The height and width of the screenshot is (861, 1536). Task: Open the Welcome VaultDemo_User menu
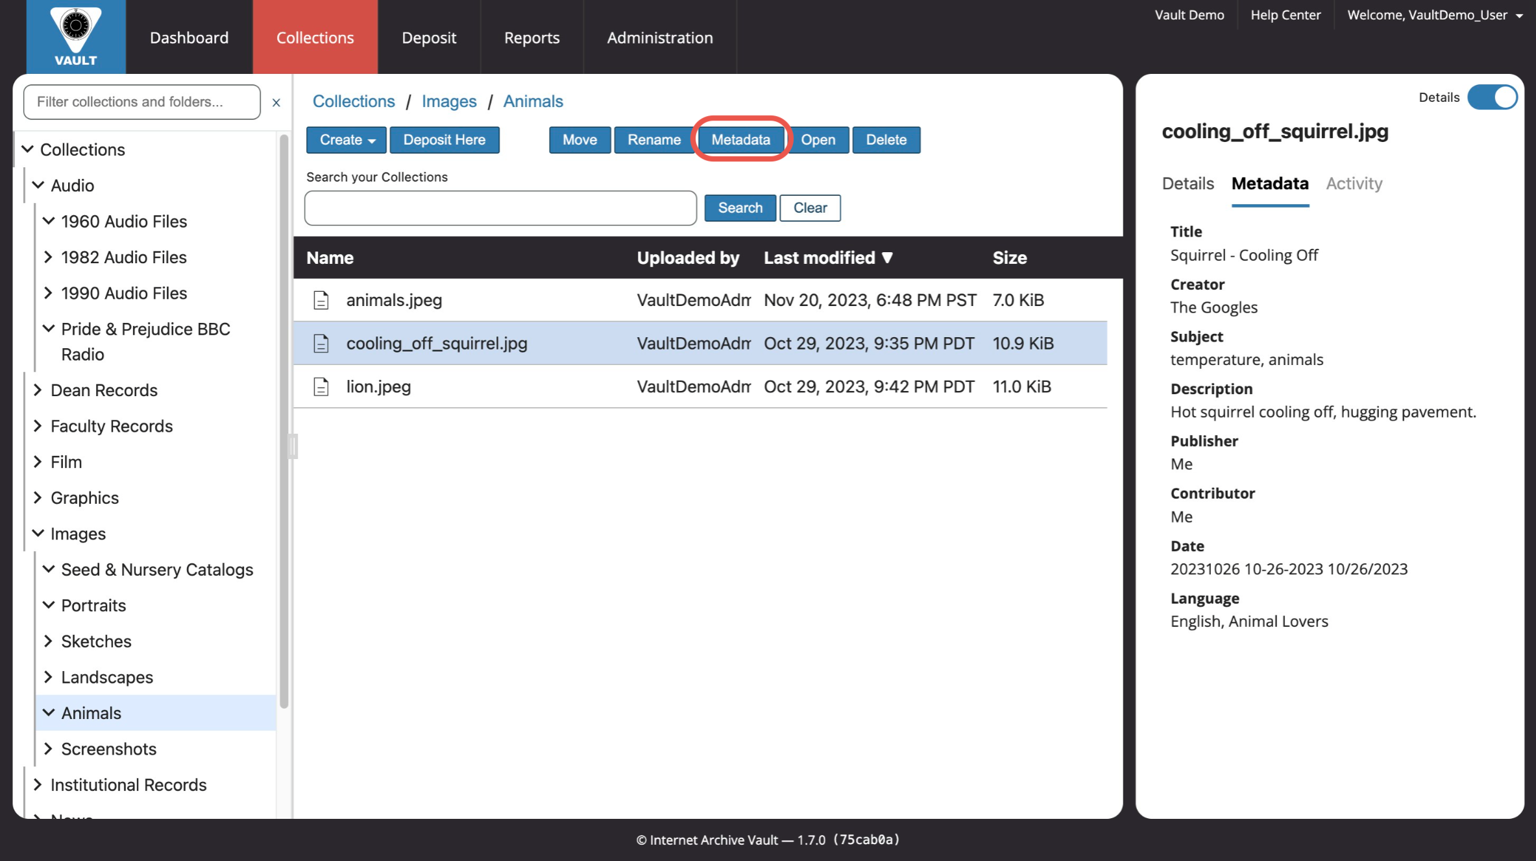coord(1434,15)
